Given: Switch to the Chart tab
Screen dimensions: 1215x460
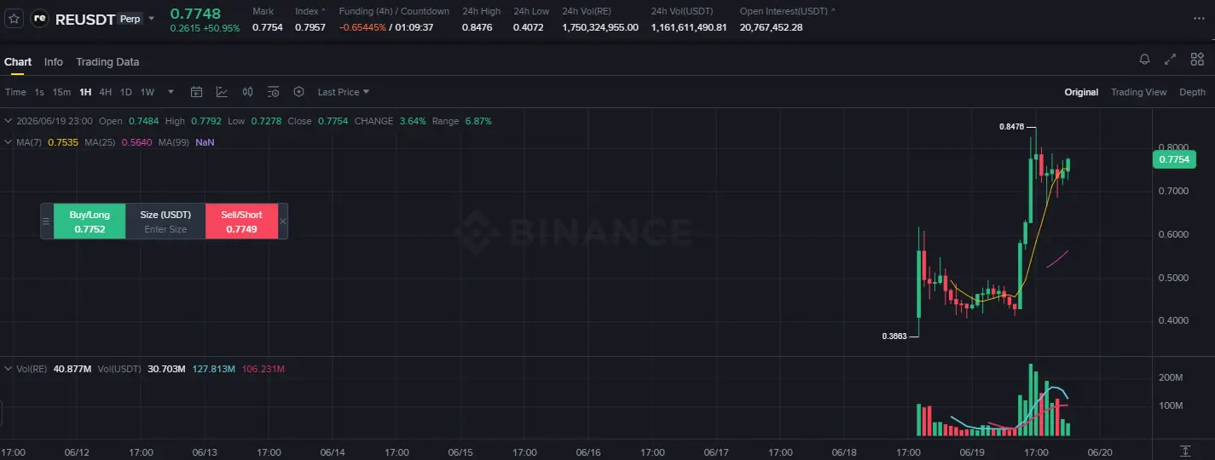Looking at the screenshot, I should 18,62.
